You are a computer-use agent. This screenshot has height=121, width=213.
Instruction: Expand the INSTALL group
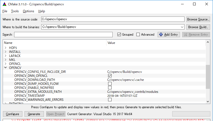[6, 52]
